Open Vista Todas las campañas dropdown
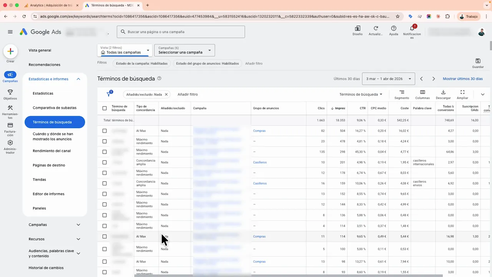The height and width of the screenshot is (277, 492). (125, 50)
